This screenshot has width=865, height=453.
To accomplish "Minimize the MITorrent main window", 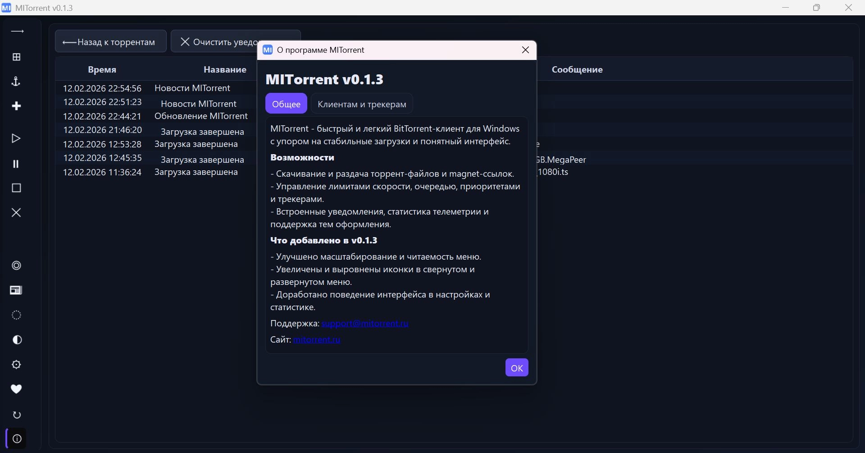I will [x=786, y=8].
